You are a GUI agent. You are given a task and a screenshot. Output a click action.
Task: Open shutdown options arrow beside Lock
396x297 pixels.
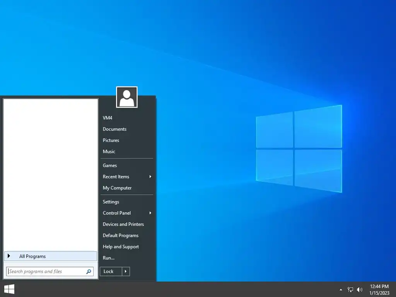pyautogui.click(x=126, y=271)
